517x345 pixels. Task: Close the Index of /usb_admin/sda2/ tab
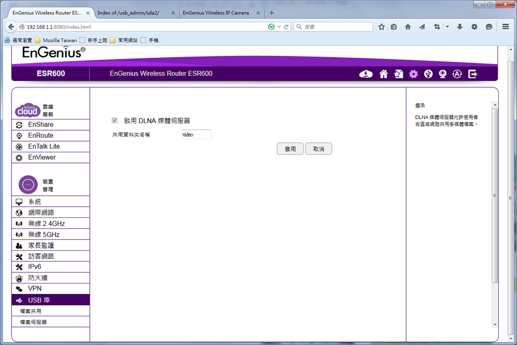point(173,13)
